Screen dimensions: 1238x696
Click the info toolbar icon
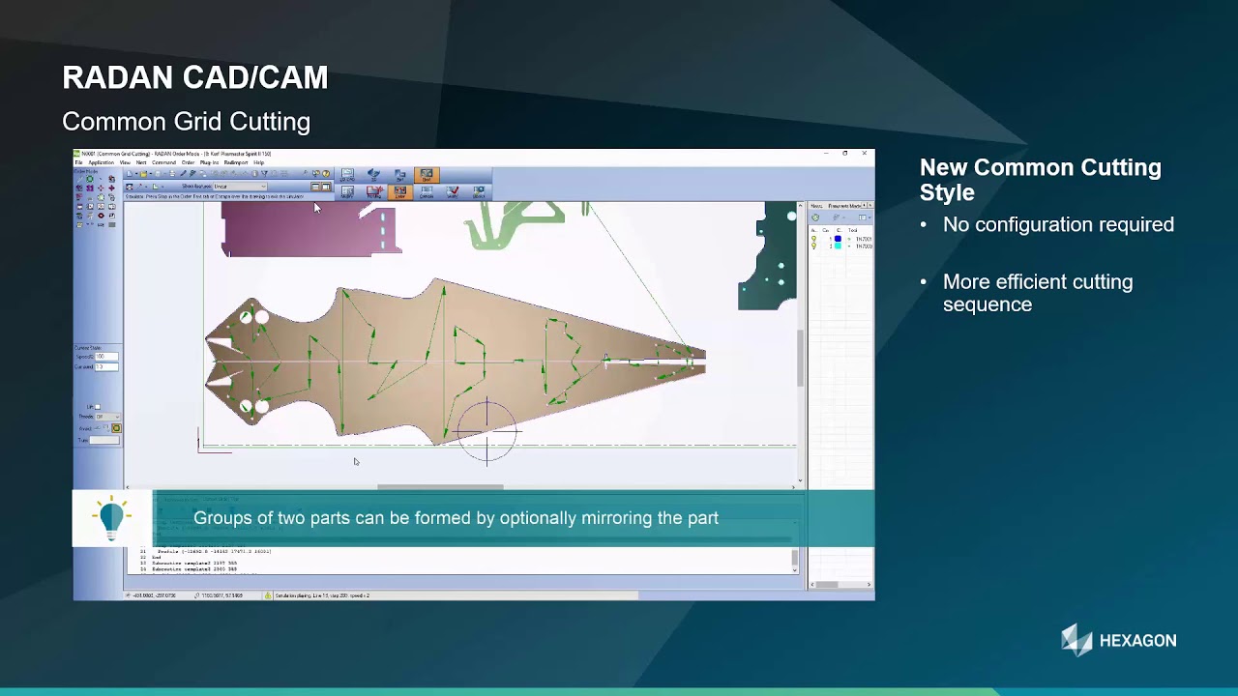tap(254, 173)
